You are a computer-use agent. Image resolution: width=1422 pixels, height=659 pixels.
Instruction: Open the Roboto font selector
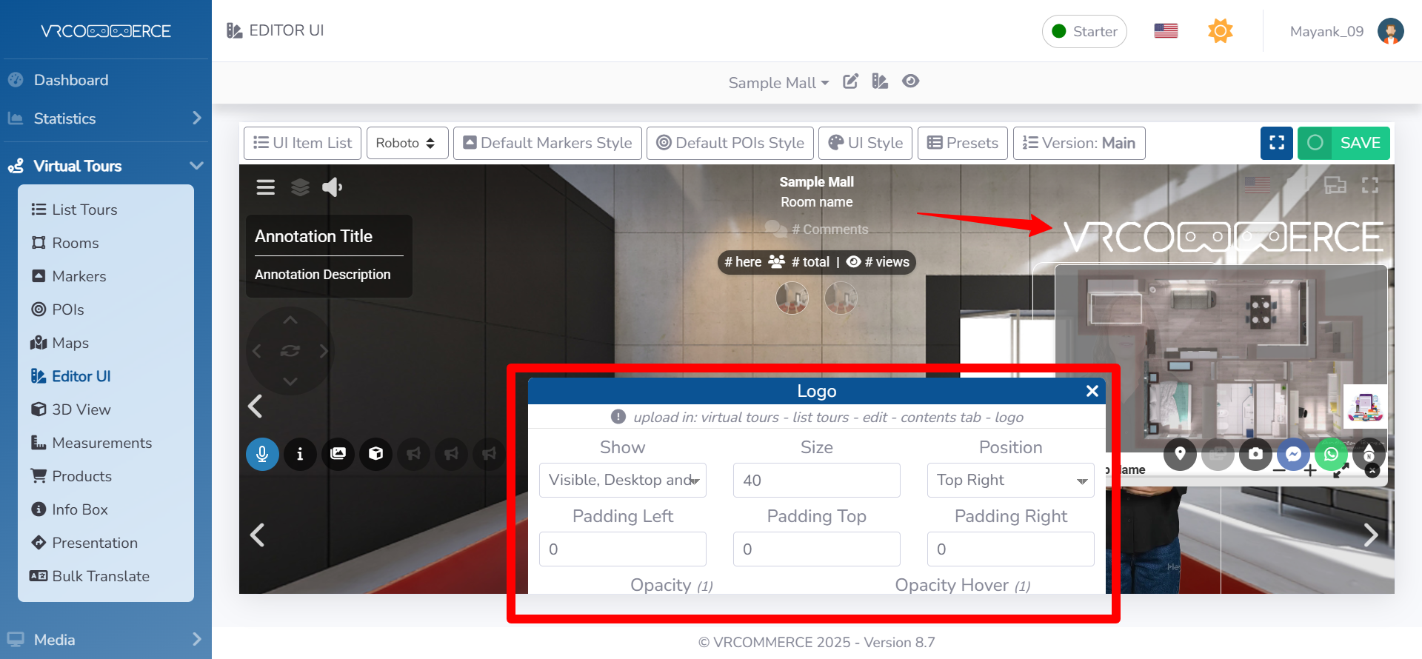(x=407, y=143)
